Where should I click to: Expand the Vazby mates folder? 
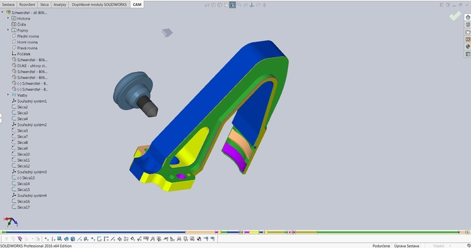[8, 95]
